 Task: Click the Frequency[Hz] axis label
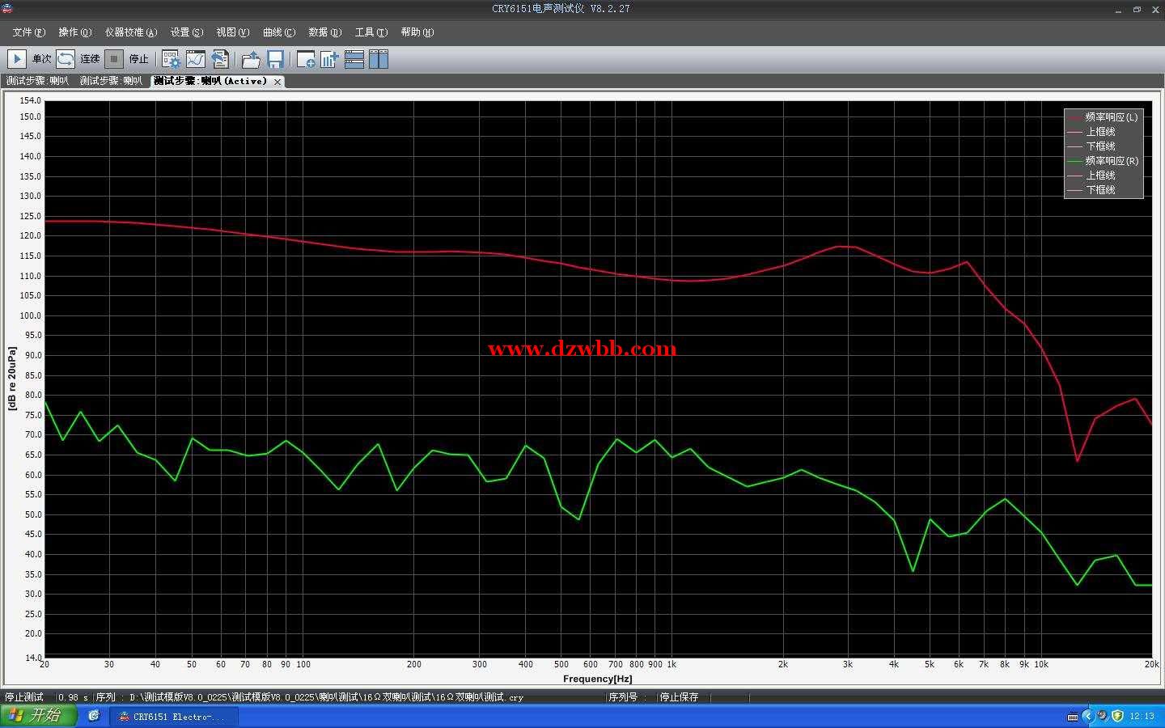coord(597,679)
